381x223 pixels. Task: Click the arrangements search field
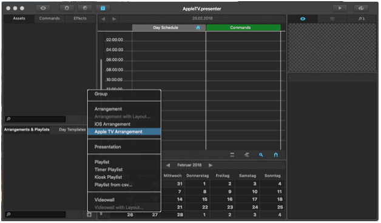click(x=35, y=215)
